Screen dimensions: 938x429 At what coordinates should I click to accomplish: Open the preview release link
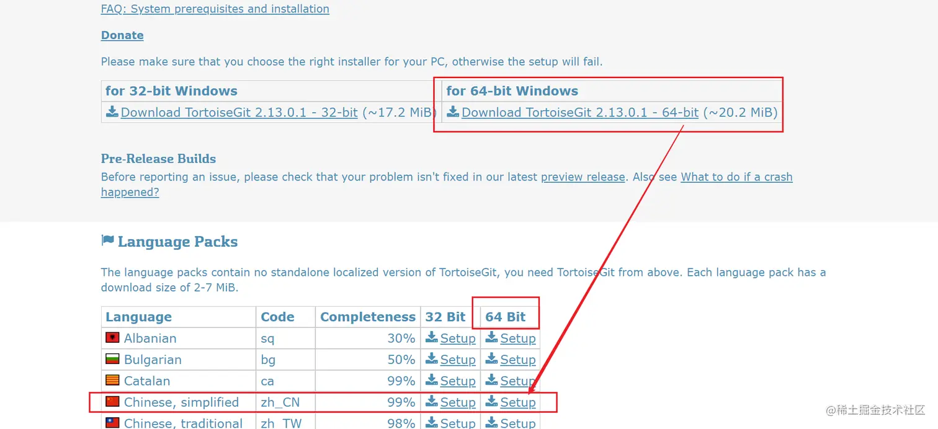pos(583,177)
